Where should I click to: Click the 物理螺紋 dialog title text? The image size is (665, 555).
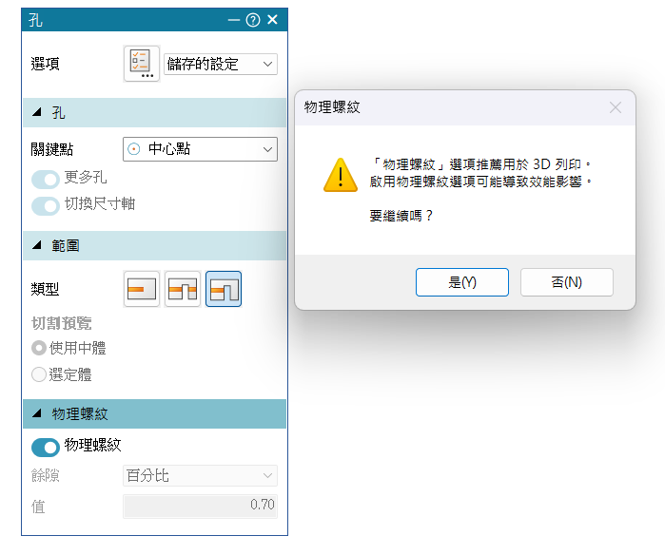[332, 107]
